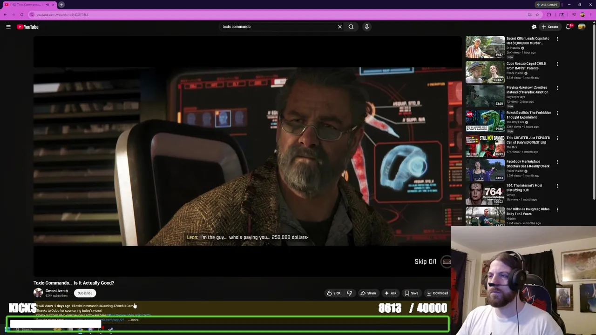The height and width of the screenshot is (335, 596).
Task: Open Cops Rescue Caged Child thumbnail
Action: pyautogui.click(x=485, y=72)
